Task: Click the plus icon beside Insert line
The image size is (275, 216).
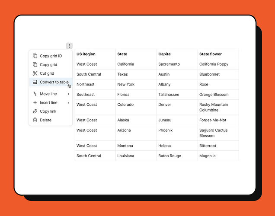Action: 35,103
